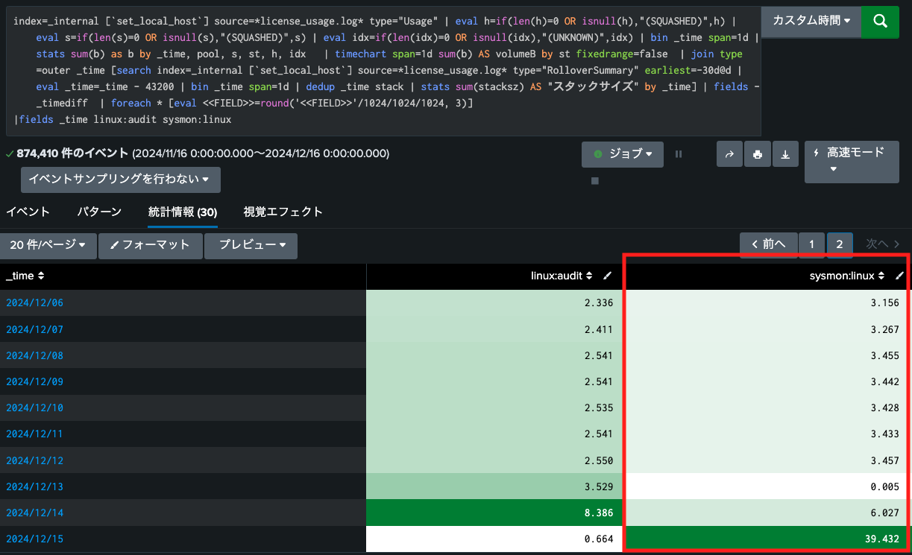
Task: Go to results page 1
Action: [x=811, y=244]
